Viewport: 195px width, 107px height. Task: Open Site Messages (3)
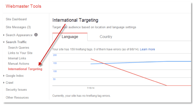tap(18, 27)
